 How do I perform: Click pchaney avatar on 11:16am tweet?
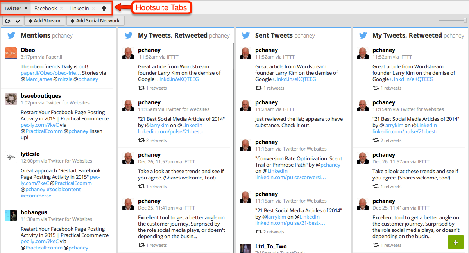[245, 145]
